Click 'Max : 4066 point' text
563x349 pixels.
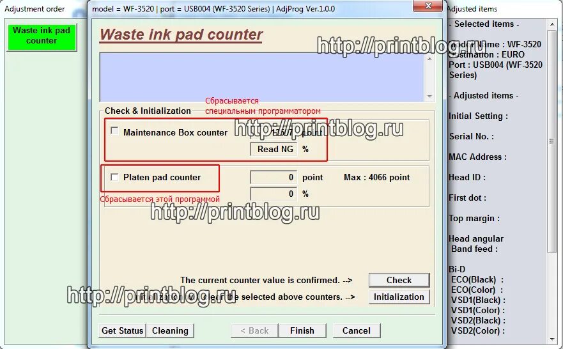(376, 177)
